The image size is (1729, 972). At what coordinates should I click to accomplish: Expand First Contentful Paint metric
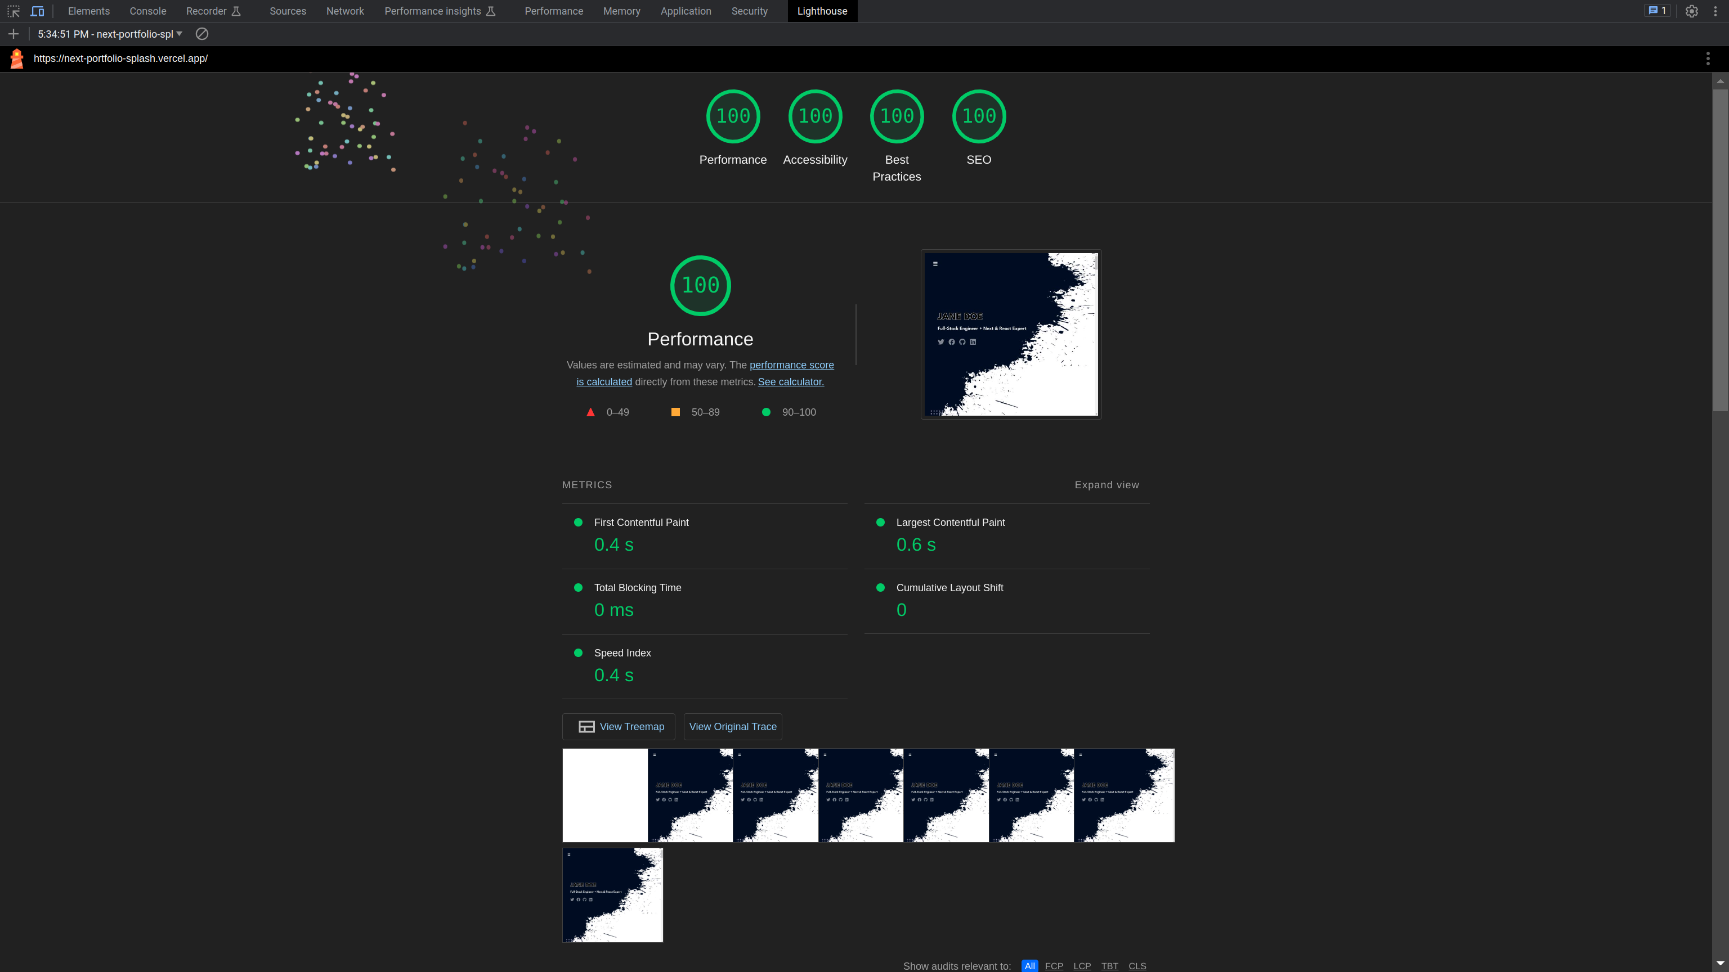tap(641, 523)
